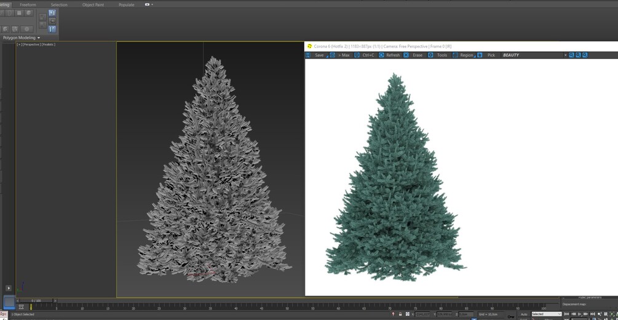Image resolution: width=618 pixels, height=320 pixels.
Task: Click the clipboard copy icon
Action: point(357,55)
